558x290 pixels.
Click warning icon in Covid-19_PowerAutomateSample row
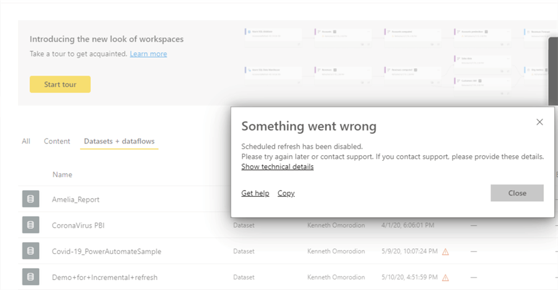coord(445,251)
